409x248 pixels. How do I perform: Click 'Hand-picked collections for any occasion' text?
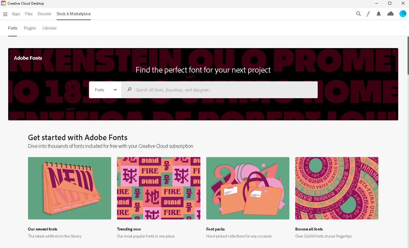[x=239, y=236]
